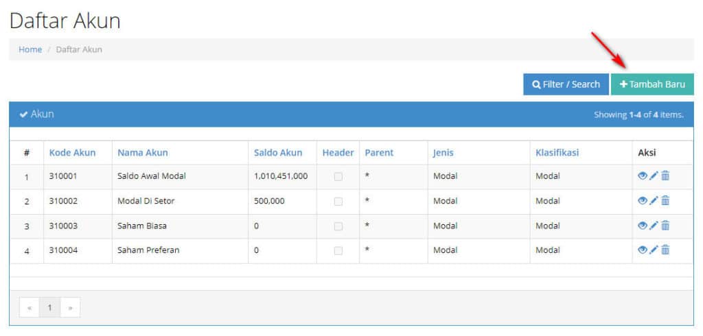View details of Saham Preferan account

click(643, 250)
